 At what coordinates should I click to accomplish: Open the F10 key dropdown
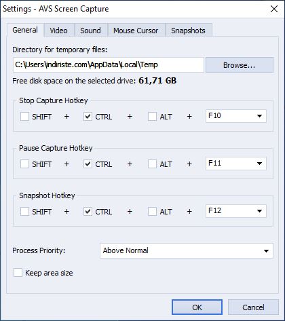236,116
